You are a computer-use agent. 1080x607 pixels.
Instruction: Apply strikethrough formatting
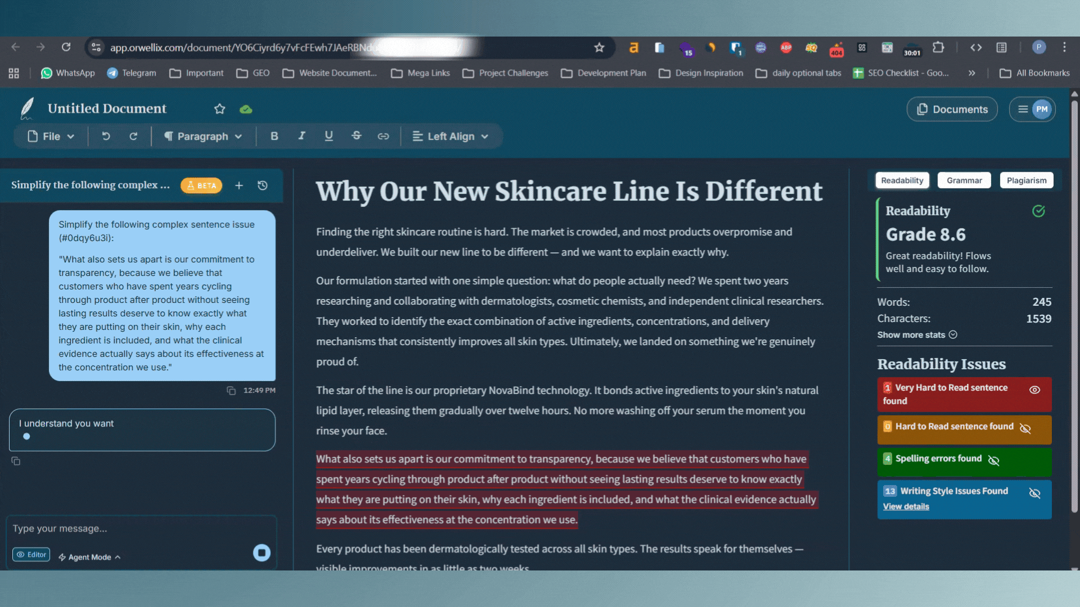pos(357,135)
